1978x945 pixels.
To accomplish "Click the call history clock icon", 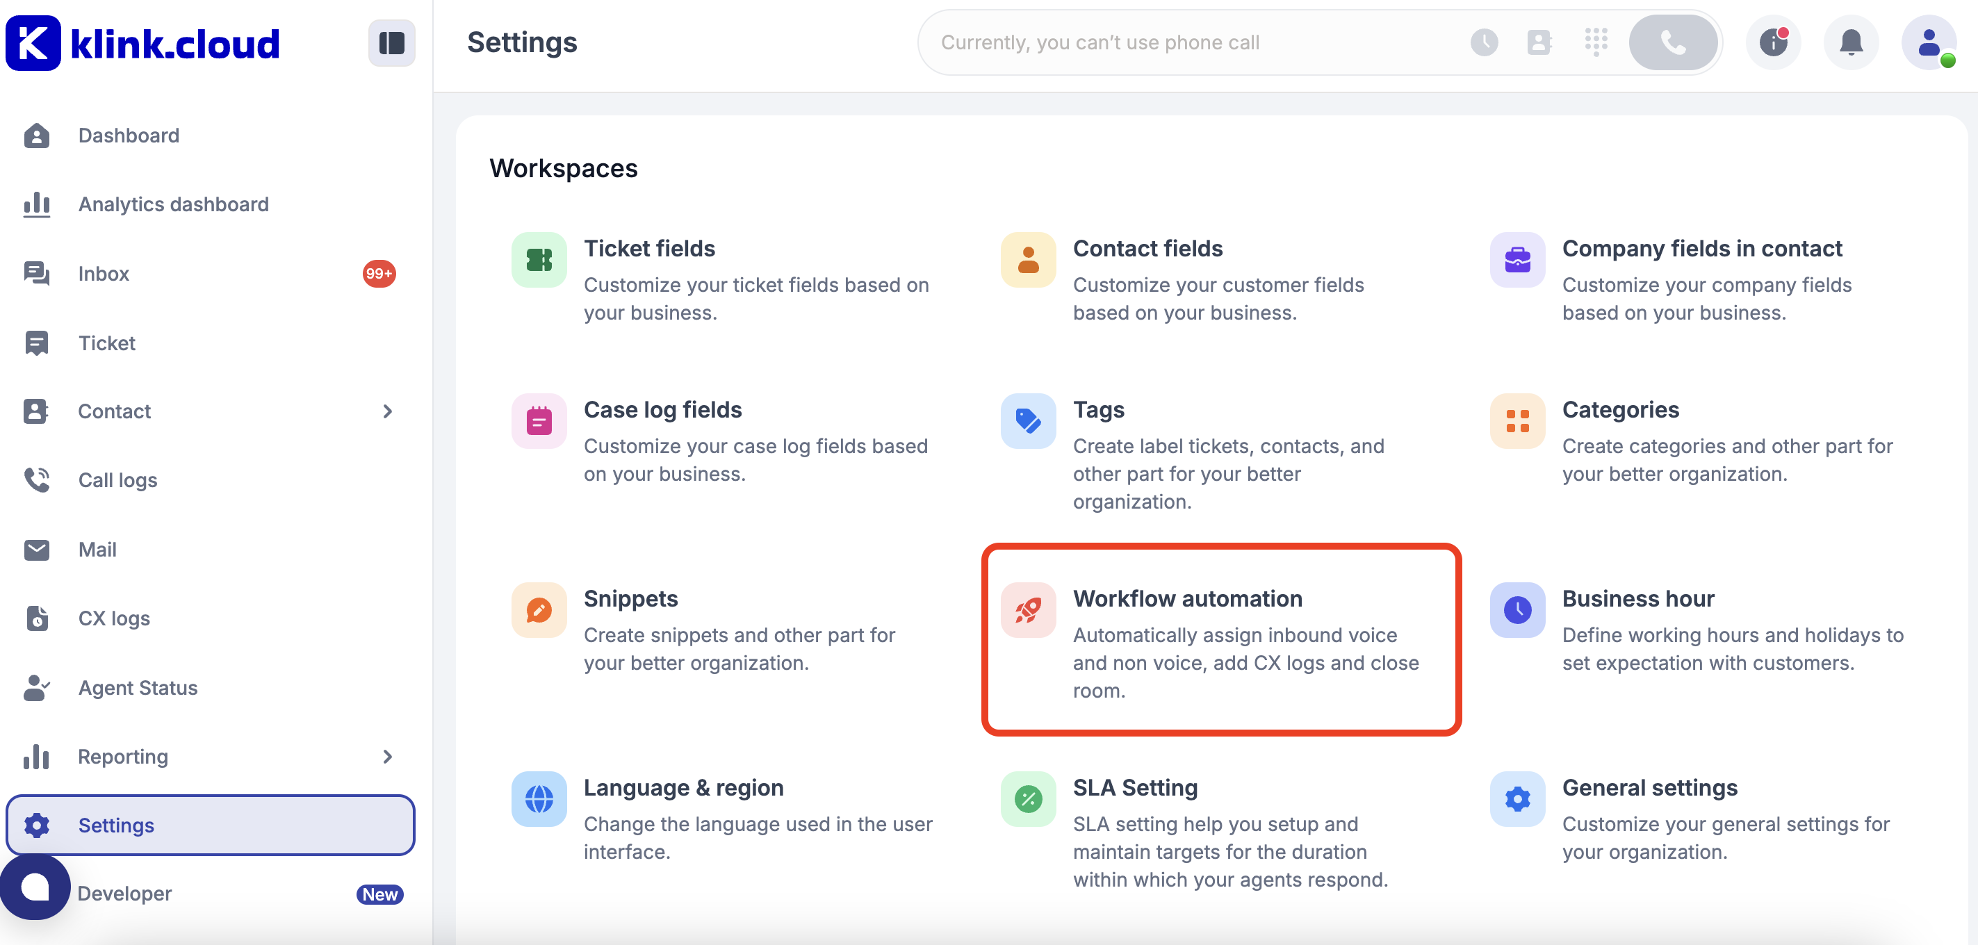I will (x=1483, y=43).
